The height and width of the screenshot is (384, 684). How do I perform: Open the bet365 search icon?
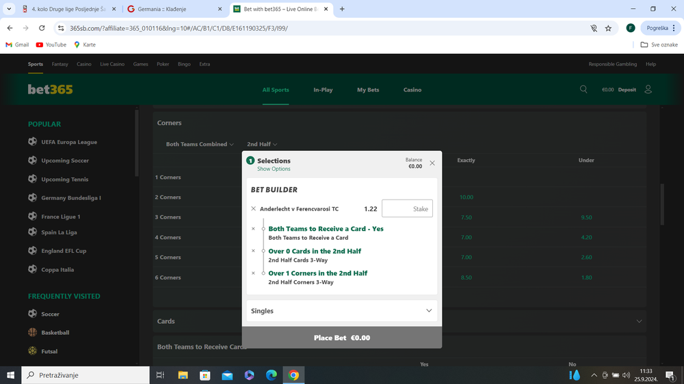coord(583,90)
